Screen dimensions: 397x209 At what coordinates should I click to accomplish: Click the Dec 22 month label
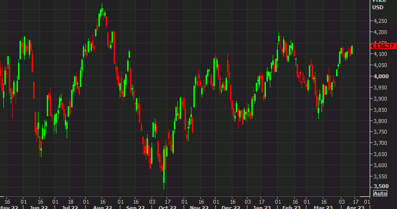pos(231,208)
